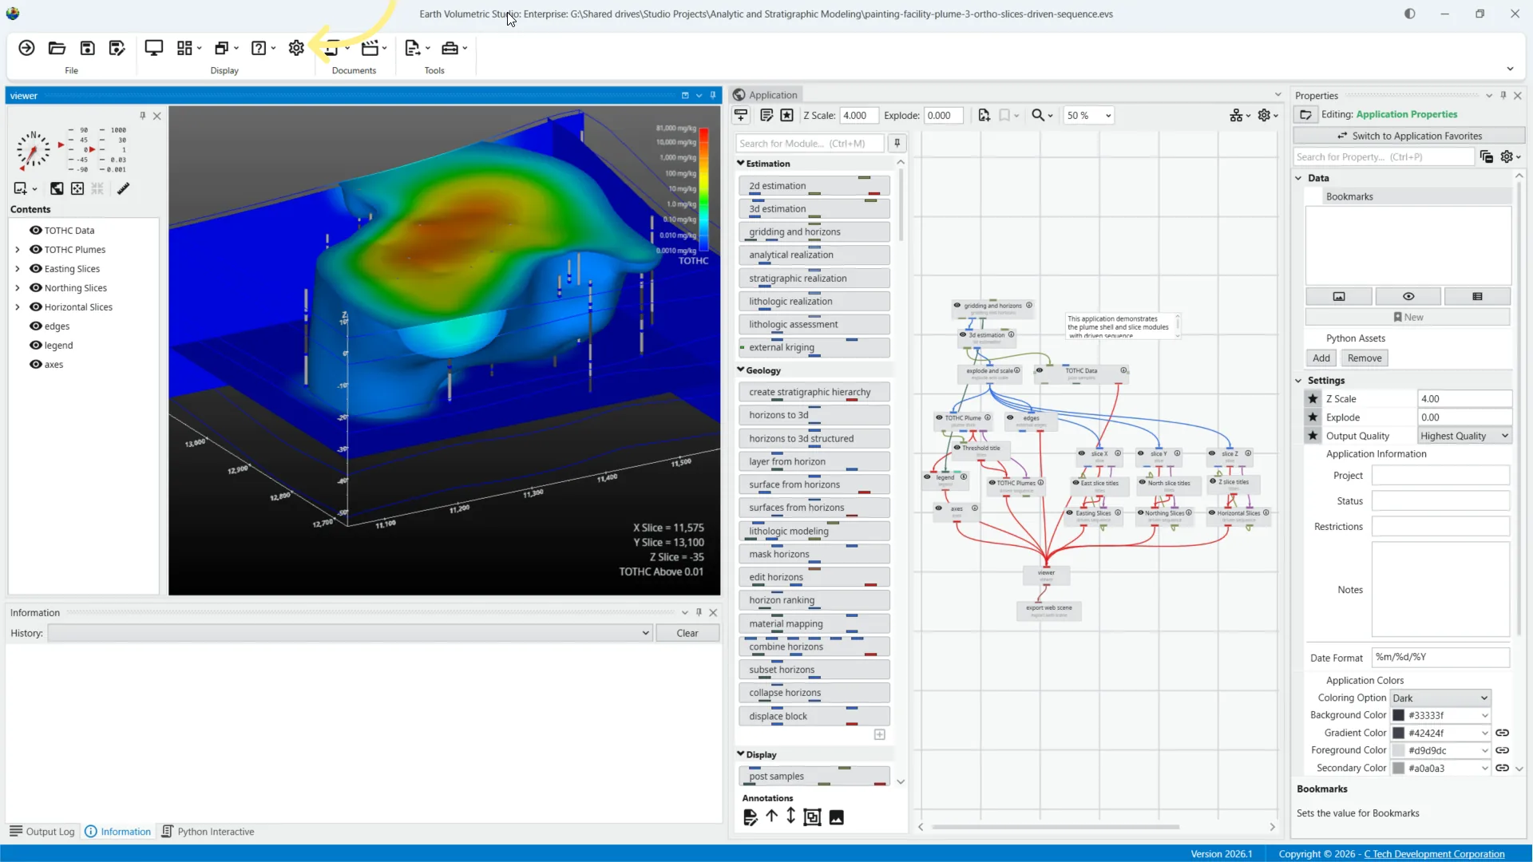Pin the module search panel

point(897,144)
